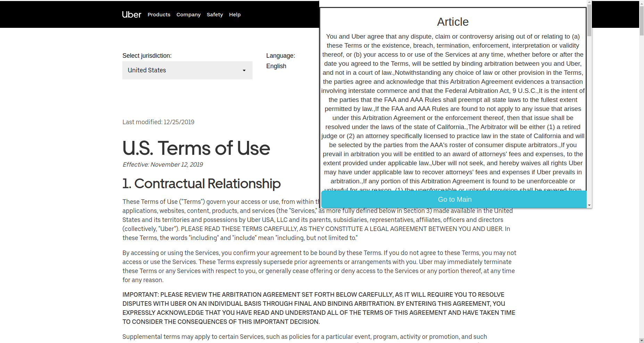Expand the United States jurisdiction dropdown
The height and width of the screenshot is (343, 644).
tap(187, 70)
